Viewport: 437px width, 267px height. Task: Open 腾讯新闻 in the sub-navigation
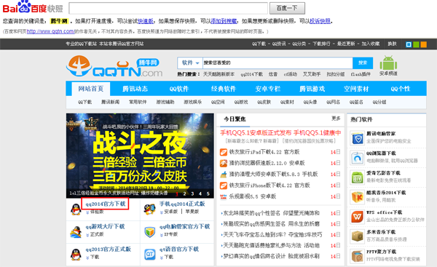point(111,102)
